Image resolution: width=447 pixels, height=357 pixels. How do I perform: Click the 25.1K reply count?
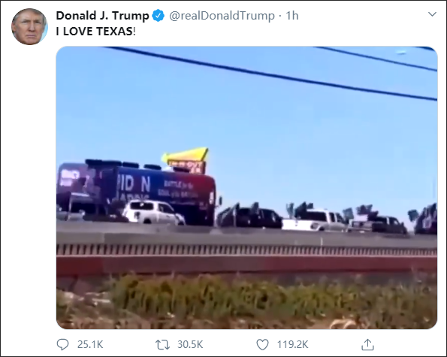90,344
